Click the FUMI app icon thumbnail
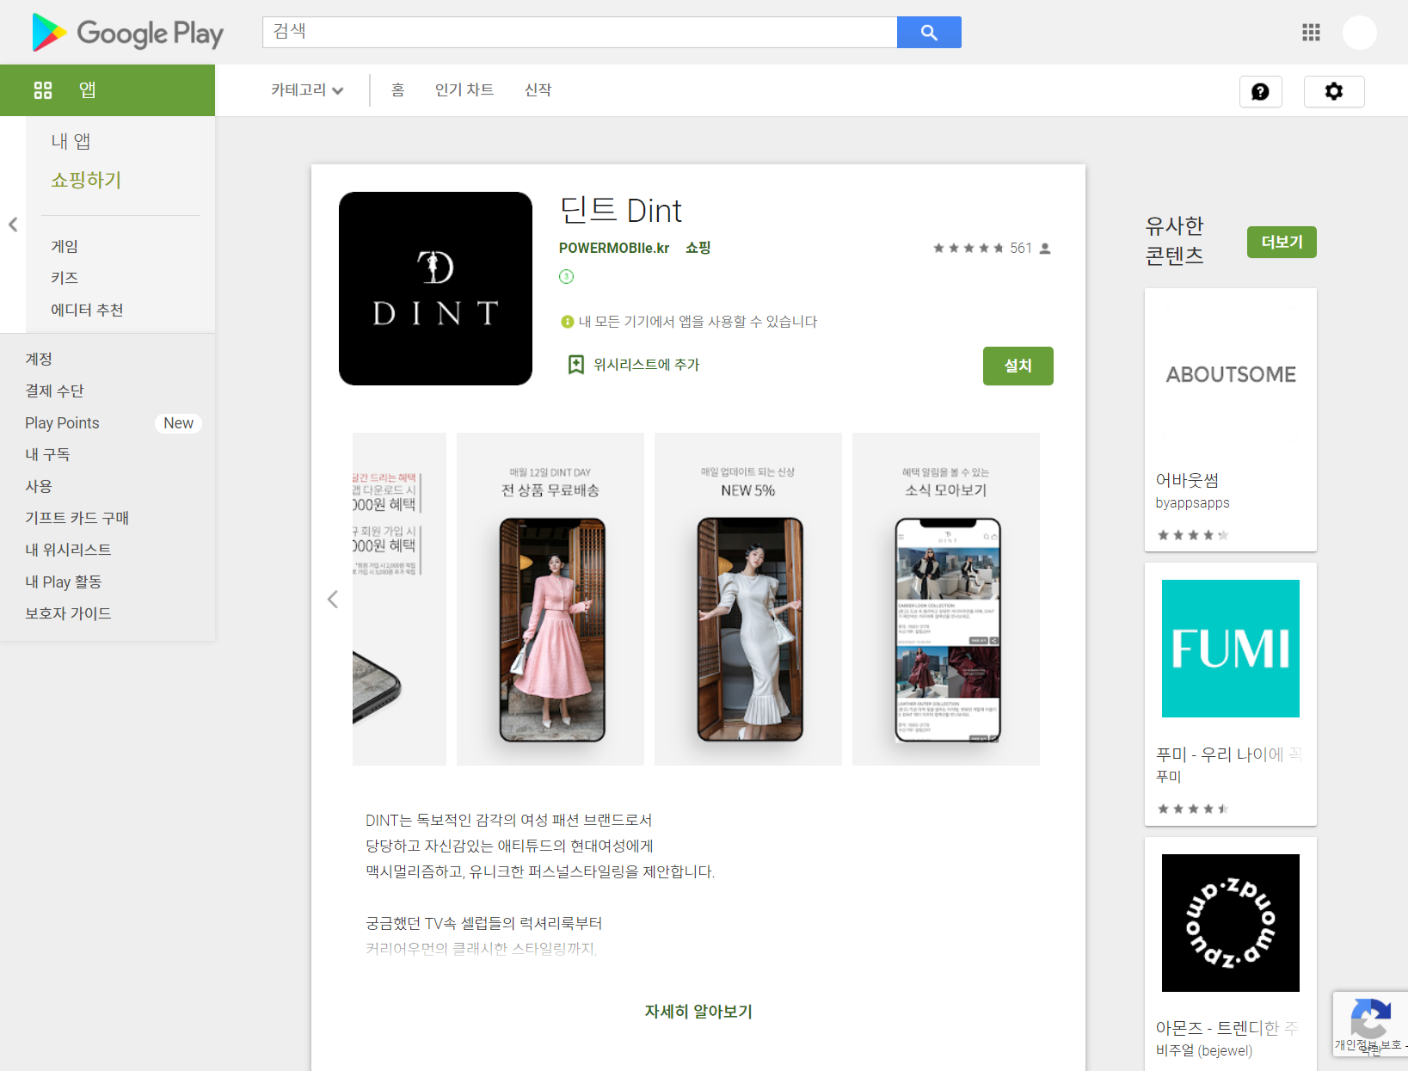 (1230, 648)
